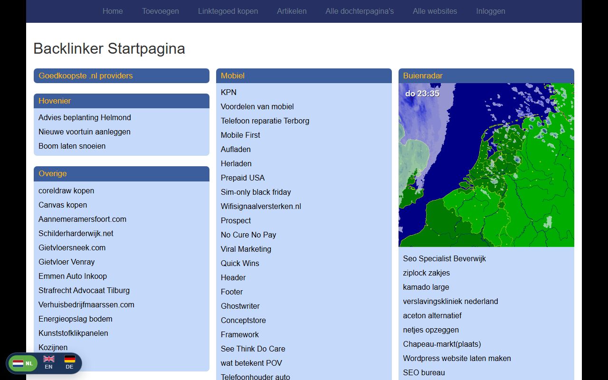Image resolution: width=608 pixels, height=380 pixels.
Task: Open Viral Marketing link
Action: click(x=246, y=249)
